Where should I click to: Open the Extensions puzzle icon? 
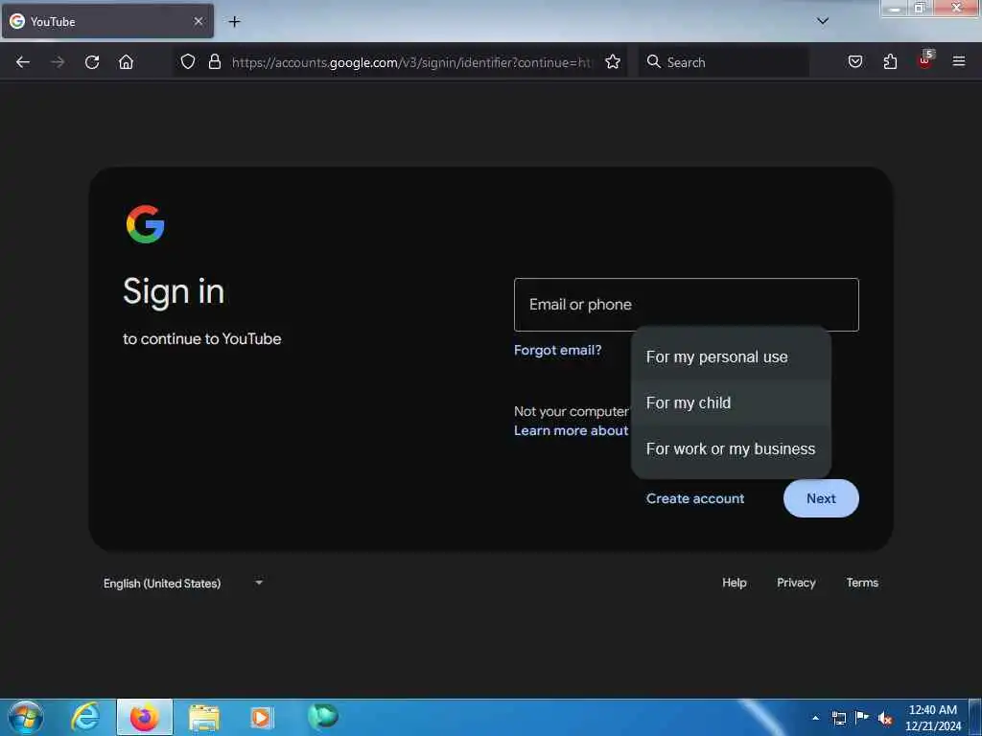coord(890,62)
